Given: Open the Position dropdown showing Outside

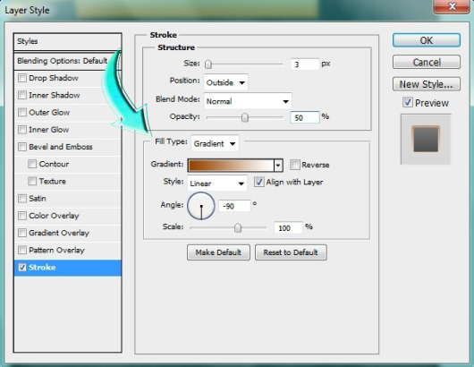Looking at the screenshot, I should 225,82.
